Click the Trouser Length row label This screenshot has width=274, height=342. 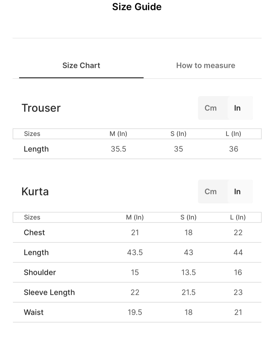pos(36,149)
